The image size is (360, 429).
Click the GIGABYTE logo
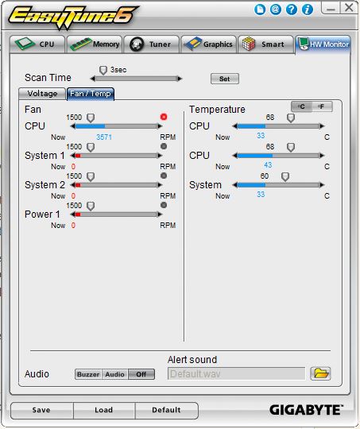click(306, 410)
